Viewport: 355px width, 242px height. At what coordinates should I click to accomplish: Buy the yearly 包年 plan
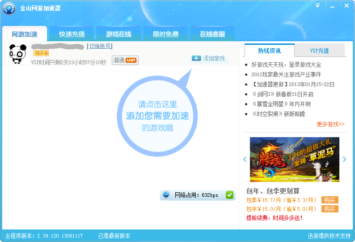[330, 209]
